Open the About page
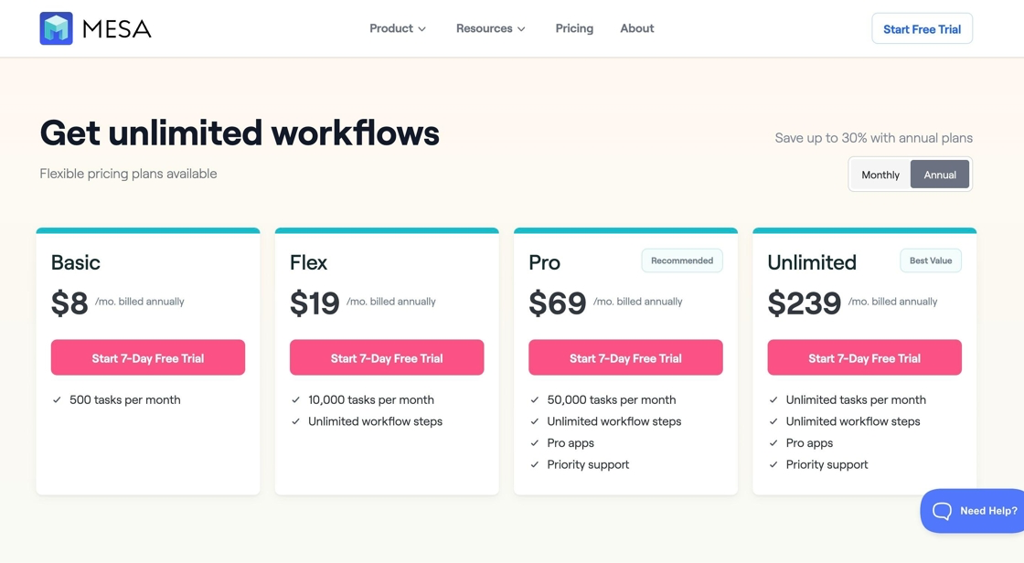The image size is (1024, 563). click(x=636, y=28)
